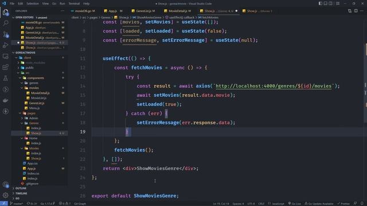This screenshot has width=367, height=206.
Task: Collapse the Open Editors section
Action: pos(40,18)
